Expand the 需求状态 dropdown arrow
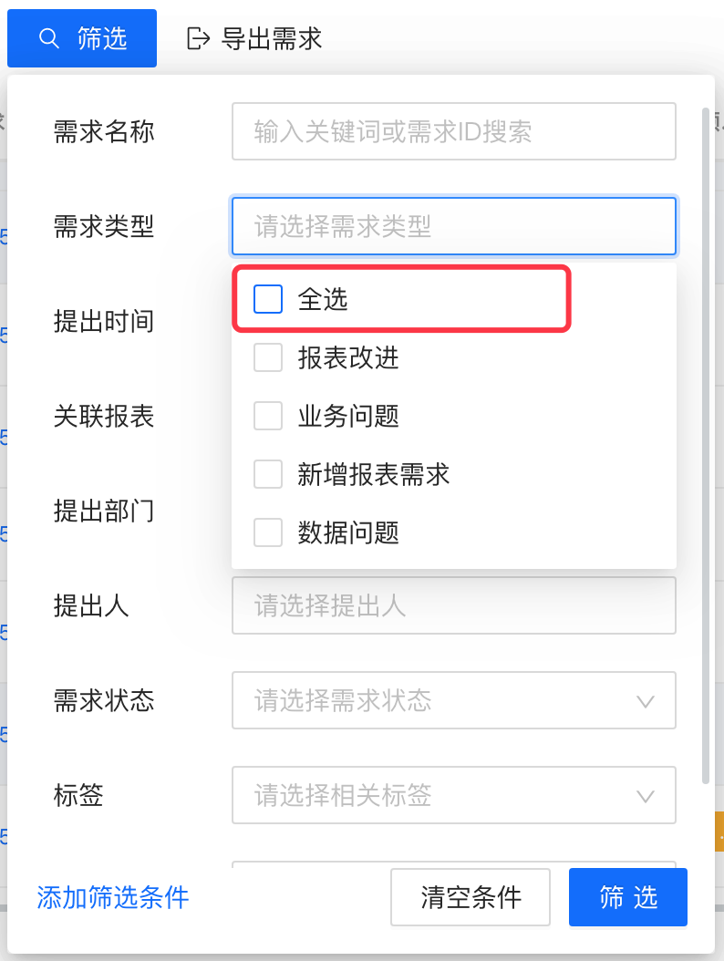 646,701
